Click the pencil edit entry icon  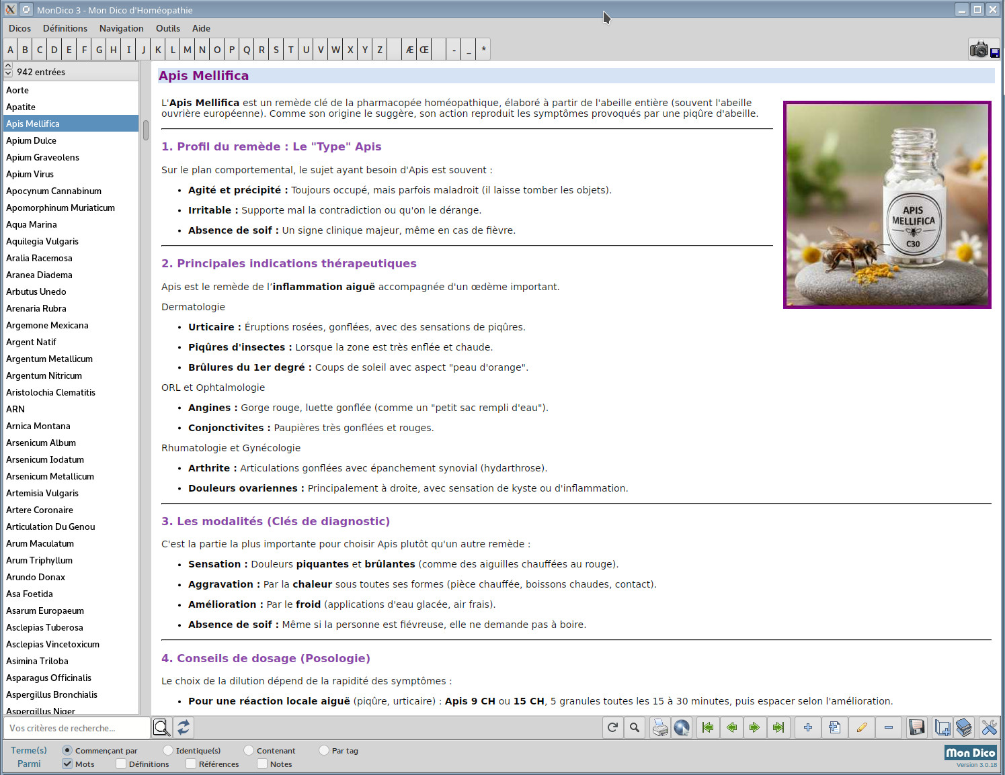[862, 727]
